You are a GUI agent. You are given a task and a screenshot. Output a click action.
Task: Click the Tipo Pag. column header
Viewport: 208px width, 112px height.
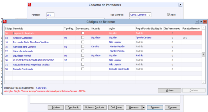69,28
